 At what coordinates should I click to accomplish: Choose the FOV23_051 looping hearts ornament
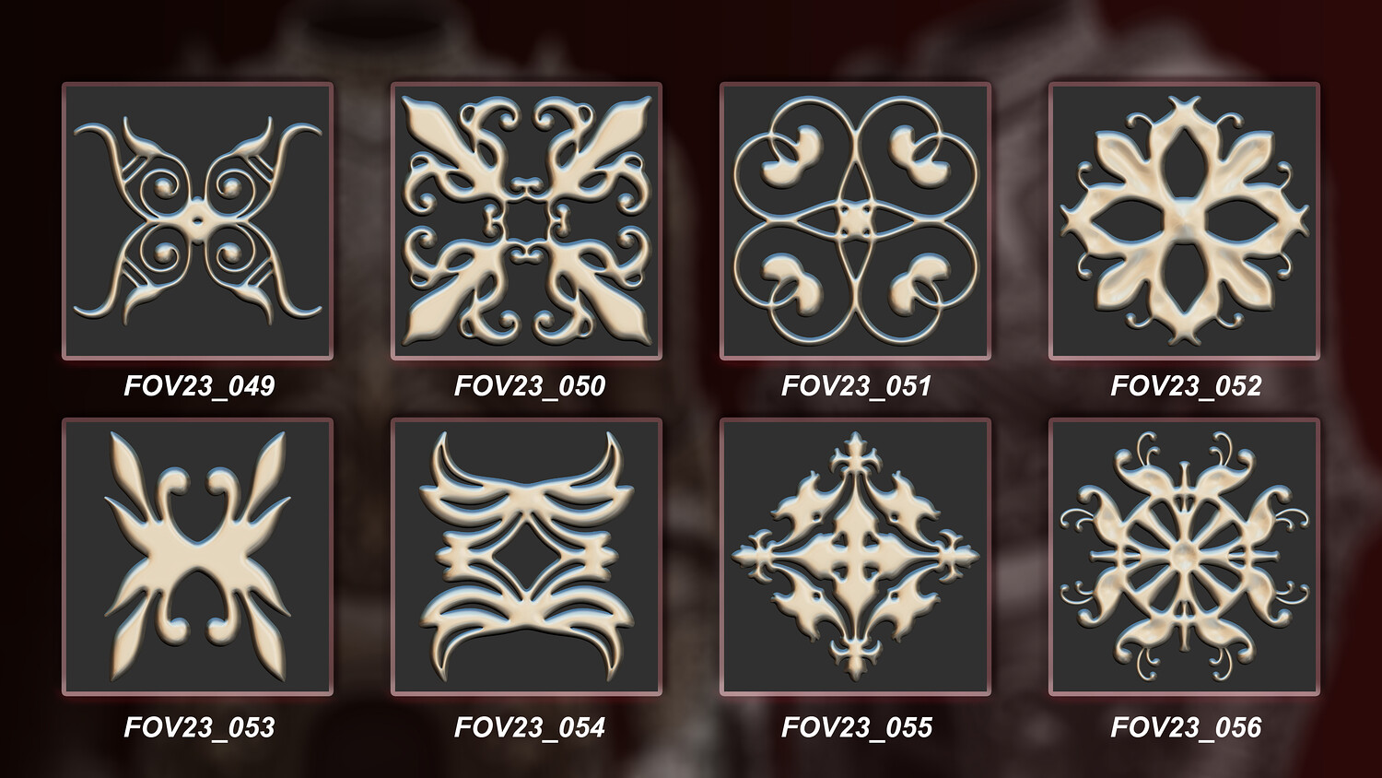(855, 220)
